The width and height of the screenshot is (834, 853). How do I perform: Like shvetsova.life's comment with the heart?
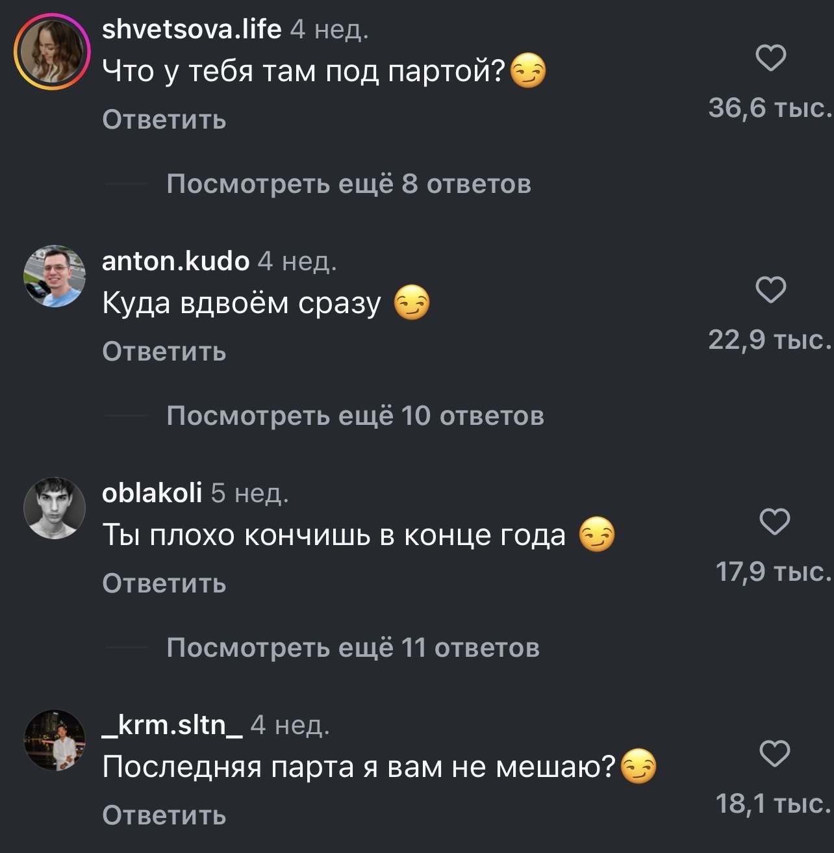[772, 58]
